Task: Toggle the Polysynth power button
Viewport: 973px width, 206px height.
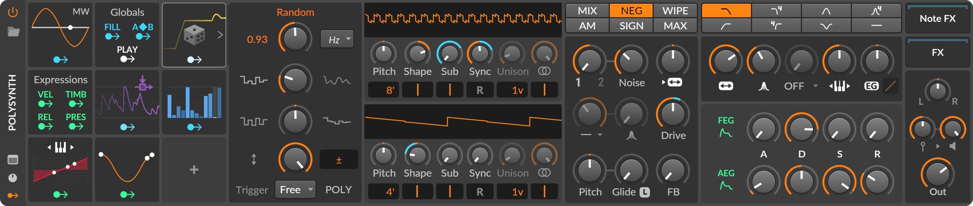Action: (13, 13)
